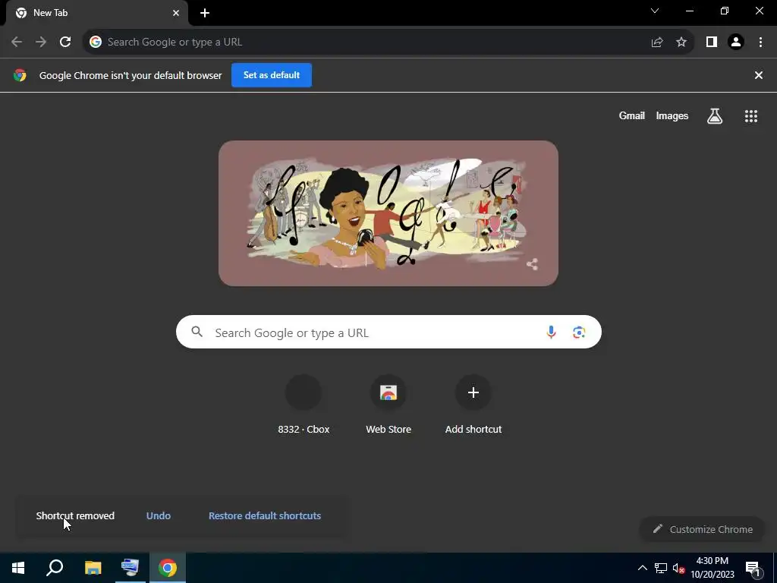Click the Share this page icon
The width and height of the screenshot is (777, 583).
657,43
